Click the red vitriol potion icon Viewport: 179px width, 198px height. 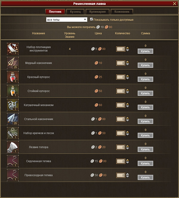(13, 77)
